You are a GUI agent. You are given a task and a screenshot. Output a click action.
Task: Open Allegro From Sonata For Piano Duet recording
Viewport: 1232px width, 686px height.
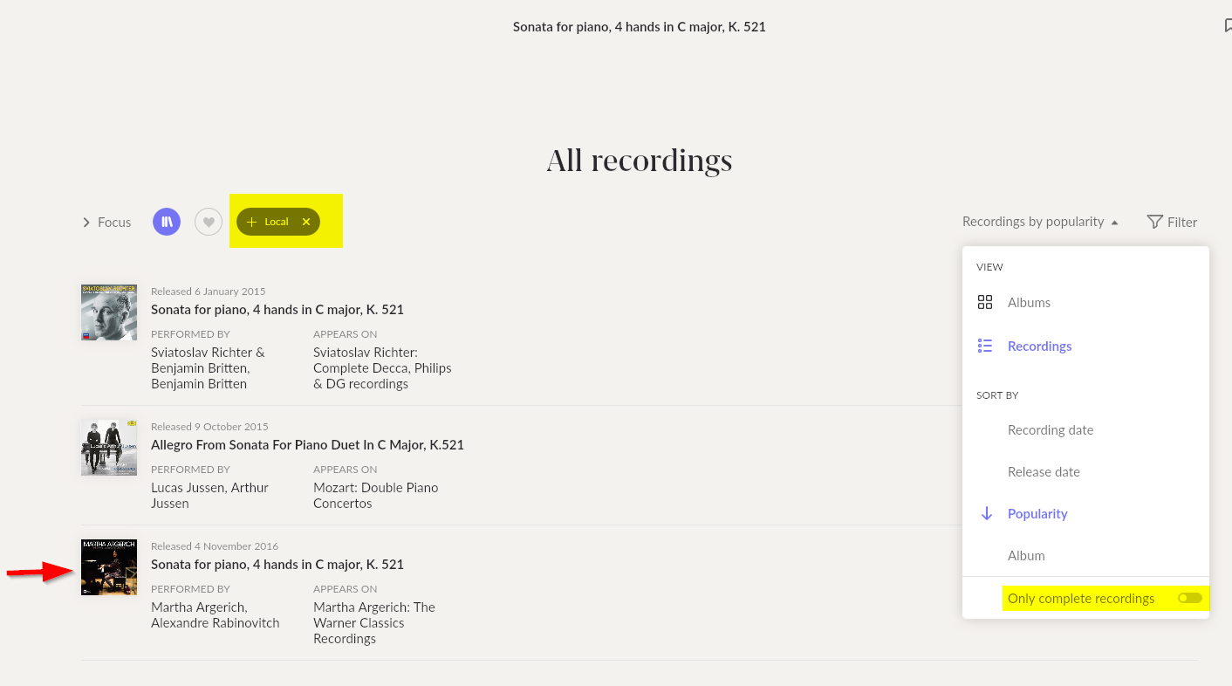coord(307,445)
